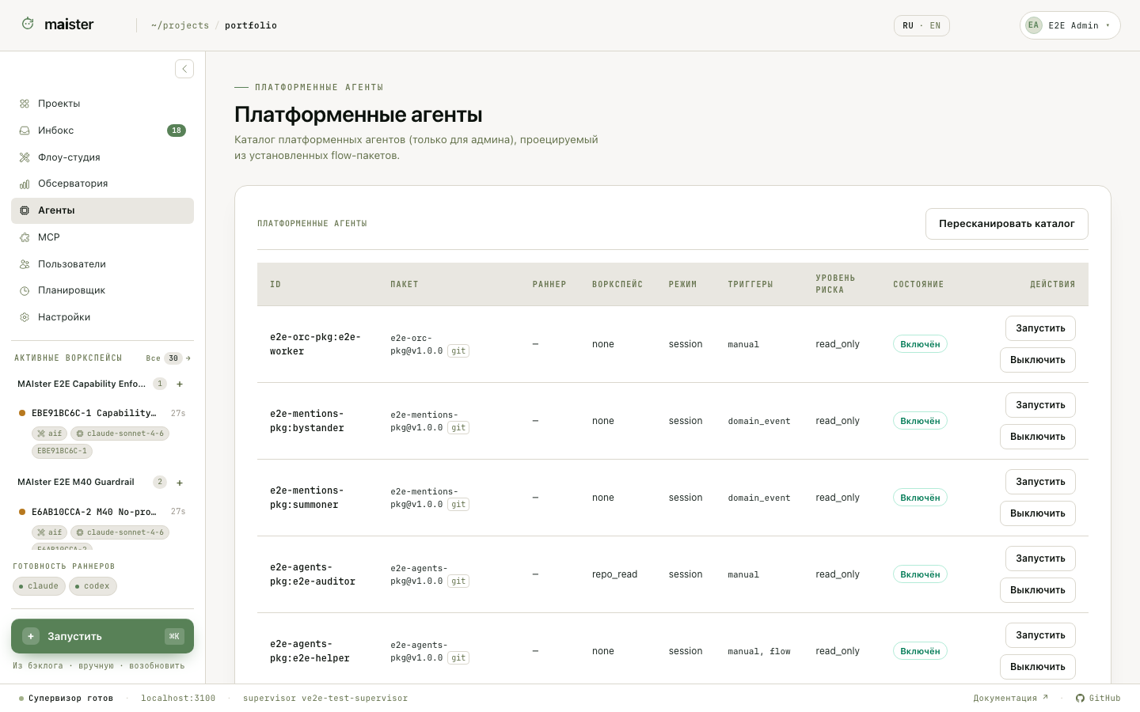Image resolution: width=1140 pixels, height=712 pixels.
Task: Open Обсерватория via the chart icon
Action: click(x=25, y=184)
